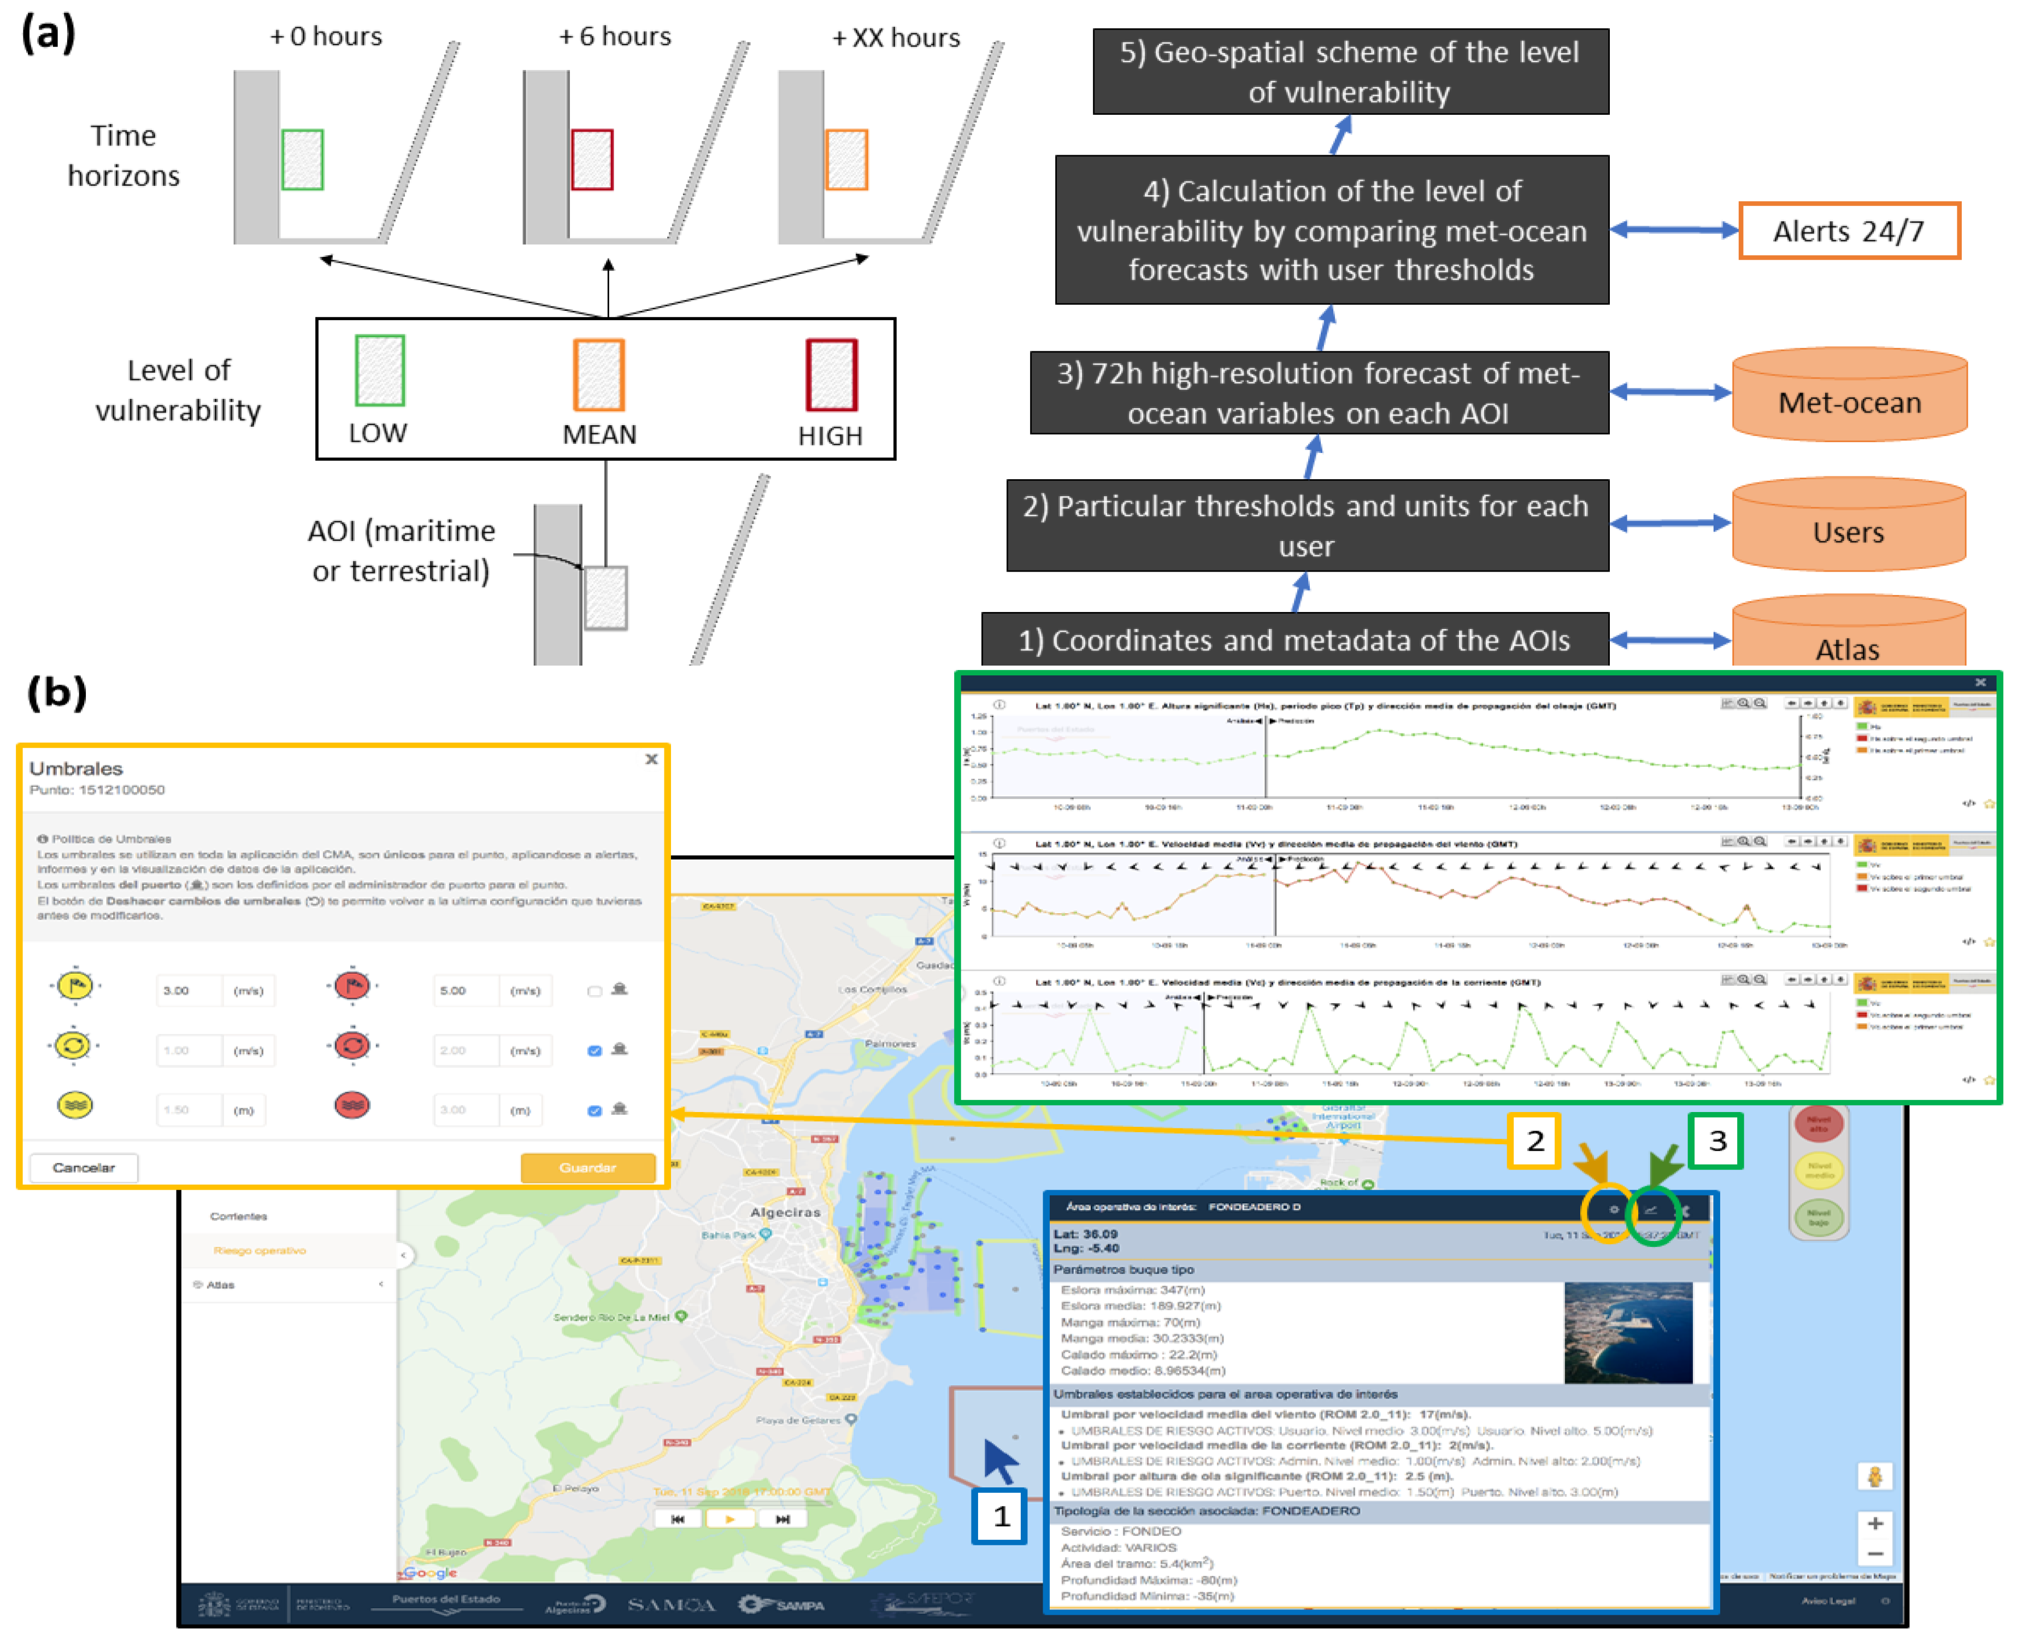Click the play button under the map date
The image size is (2018, 1647).
pos(729,1519)
